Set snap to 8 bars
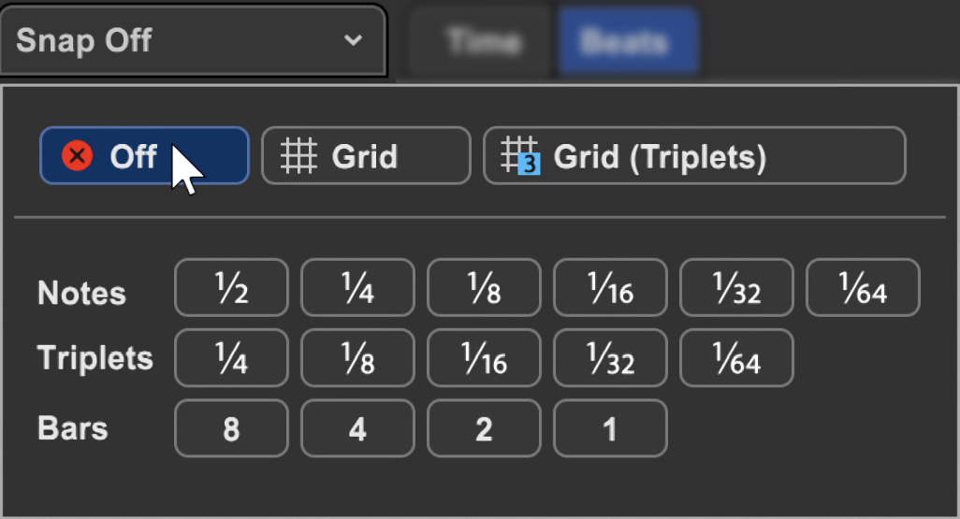This screenshot has height=519, width=960. point(231,428)
